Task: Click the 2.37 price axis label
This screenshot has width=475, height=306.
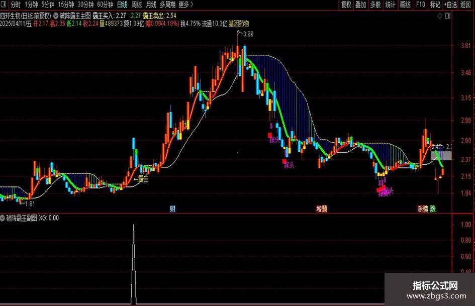Action: [466, 159]
